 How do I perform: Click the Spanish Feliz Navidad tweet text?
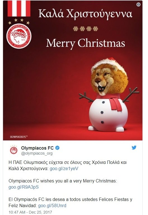click(x=71, y=202)
